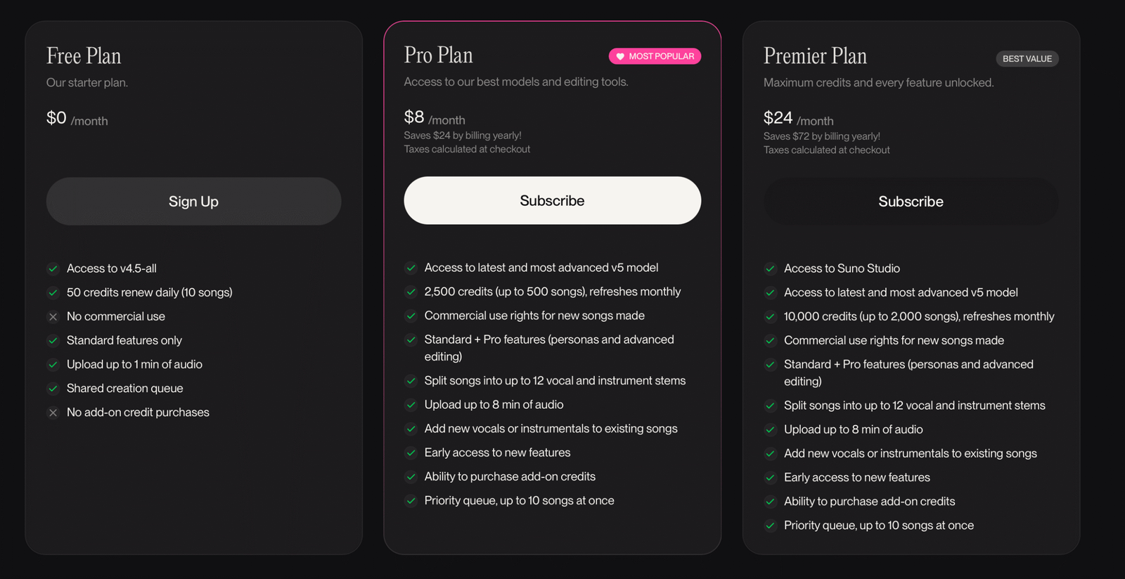
Task: Subscribe to the Premier Plan
Action: tap(911, 202)
